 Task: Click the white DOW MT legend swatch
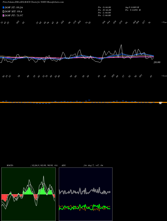point(3,12)
